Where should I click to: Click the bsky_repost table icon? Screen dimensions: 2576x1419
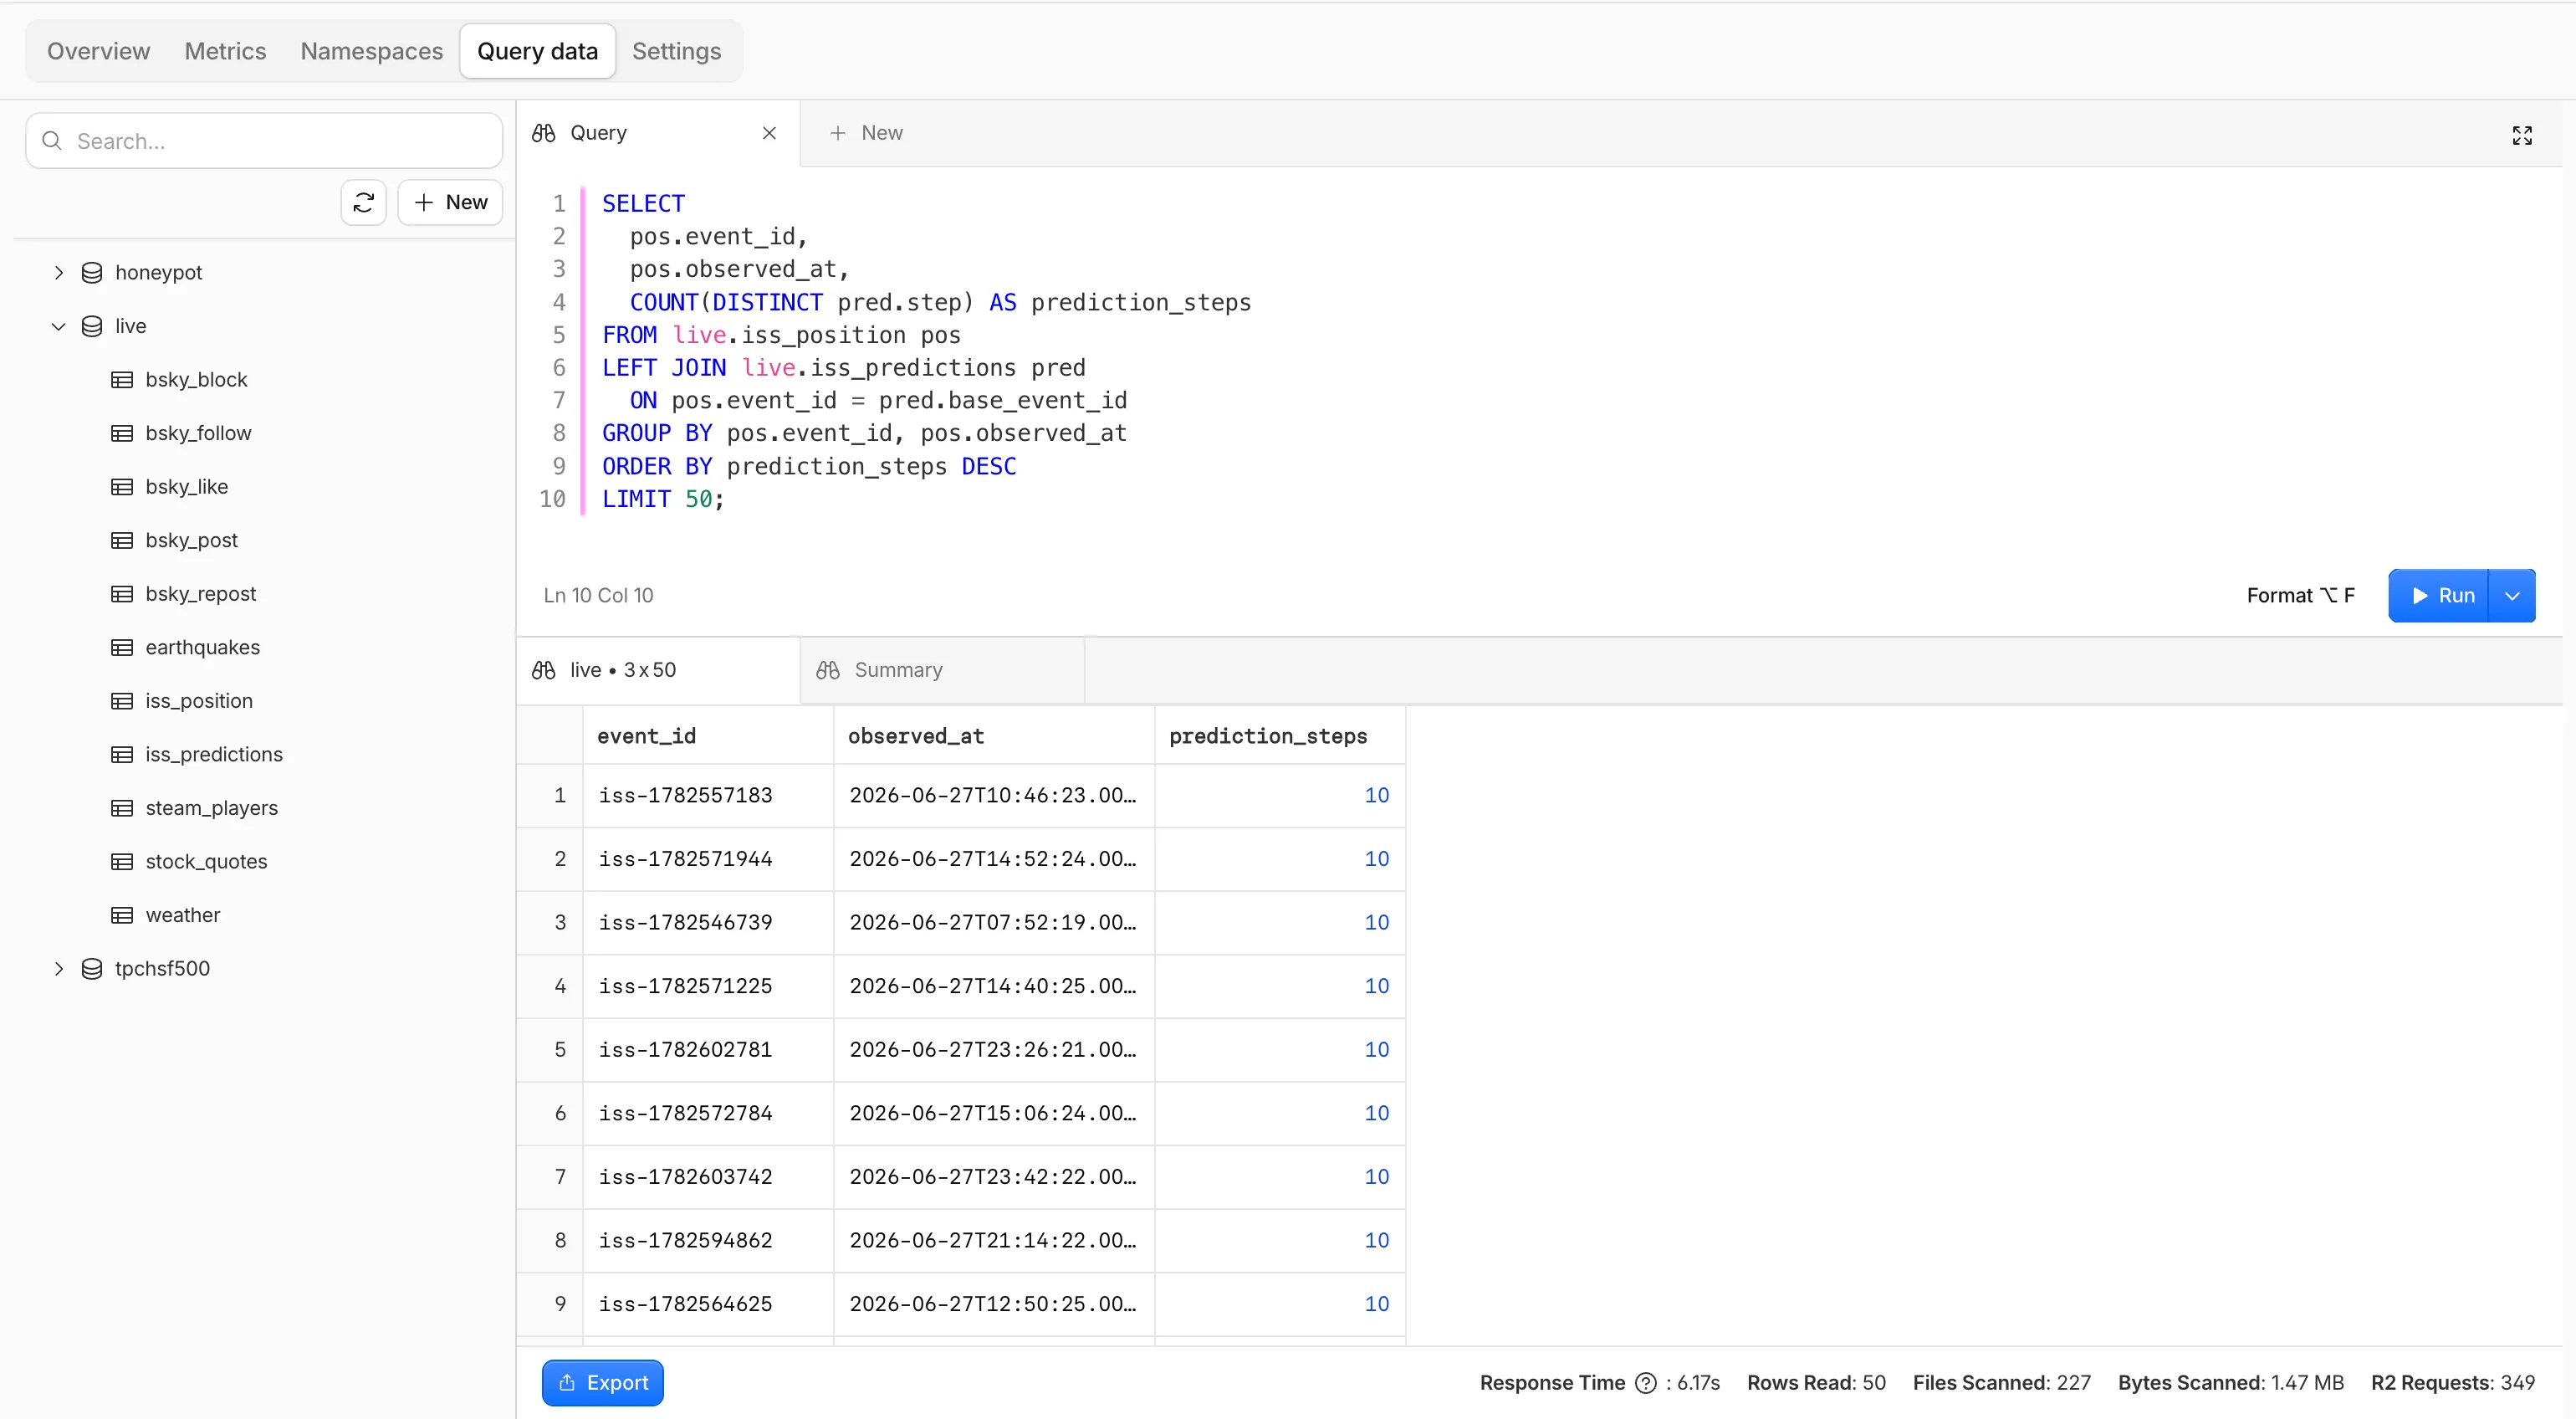(122, 593)
